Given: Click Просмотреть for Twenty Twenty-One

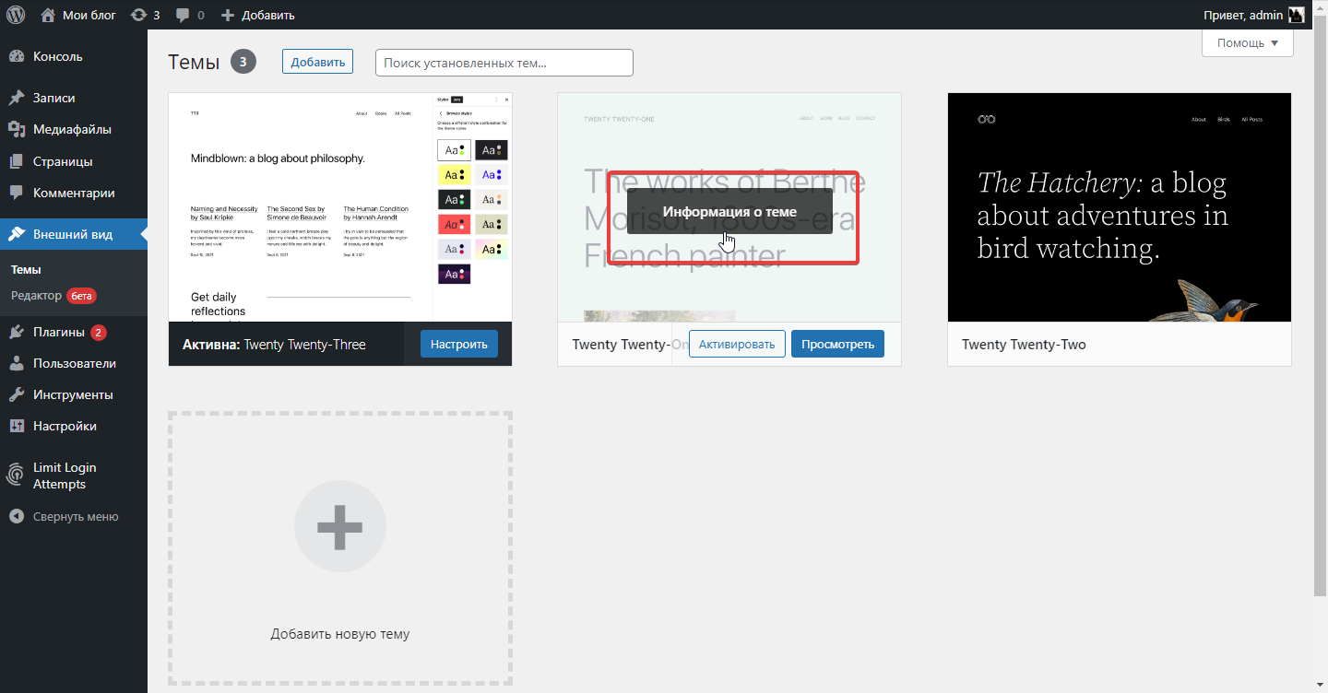Looking at the screenshot, I should point(837,344).
